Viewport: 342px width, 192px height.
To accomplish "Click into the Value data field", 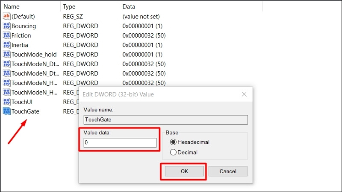I will [120, 143].
